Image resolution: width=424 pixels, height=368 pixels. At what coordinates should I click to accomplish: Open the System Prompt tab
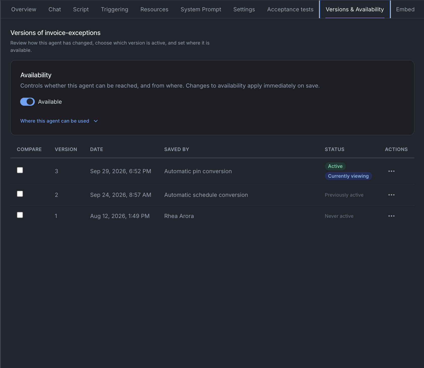tap(201, 9)
